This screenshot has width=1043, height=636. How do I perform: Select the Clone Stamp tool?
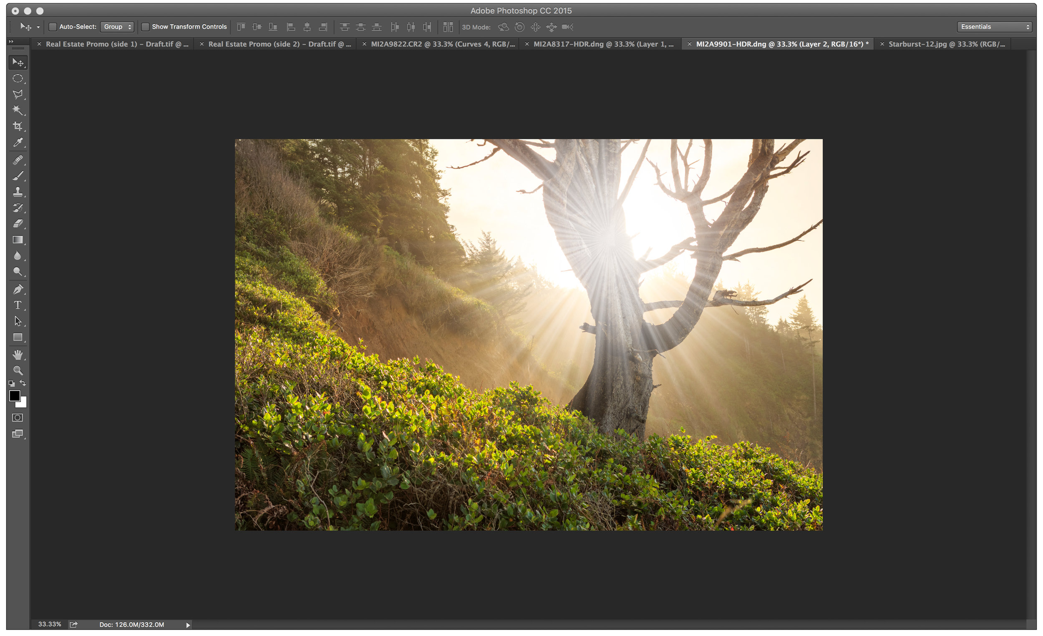click(18, 192)
